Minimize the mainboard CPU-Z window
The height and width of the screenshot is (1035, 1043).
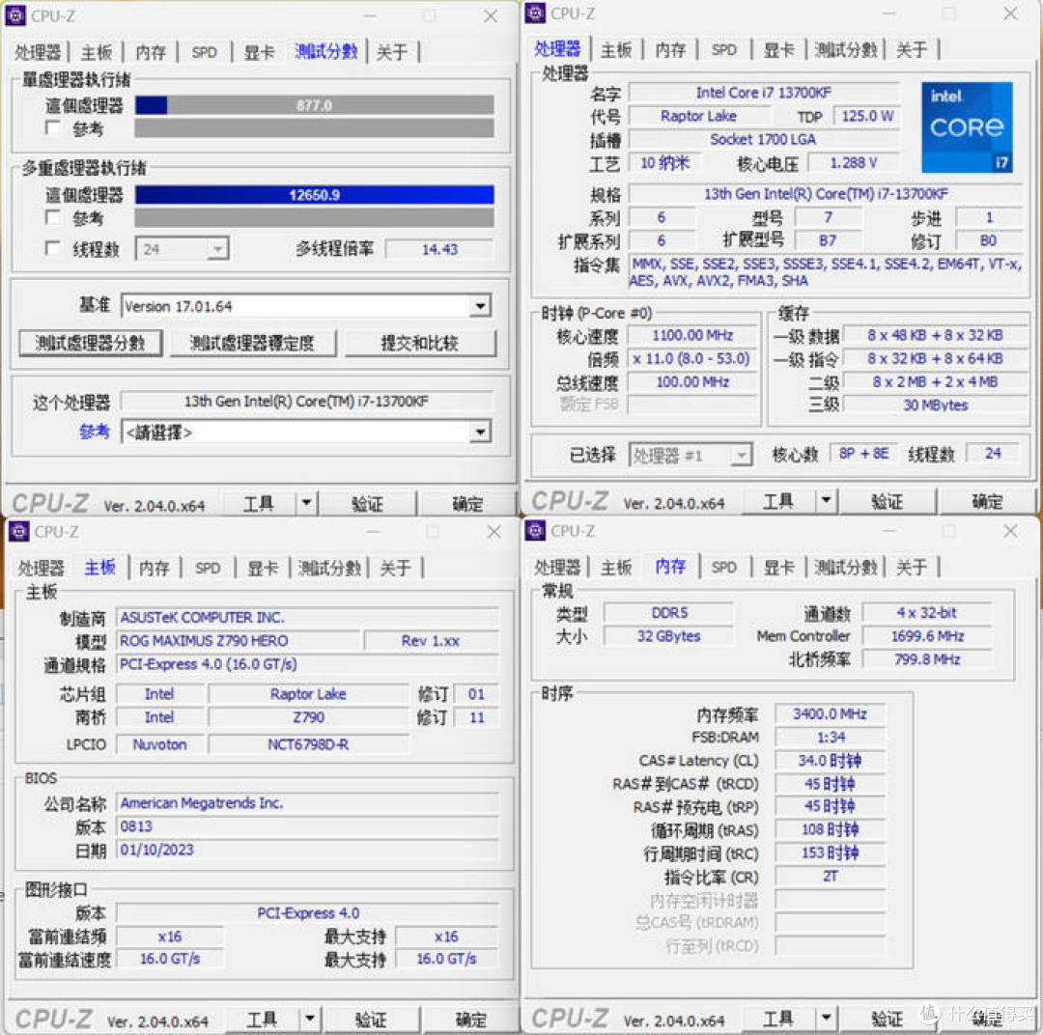tap(373, 531)
